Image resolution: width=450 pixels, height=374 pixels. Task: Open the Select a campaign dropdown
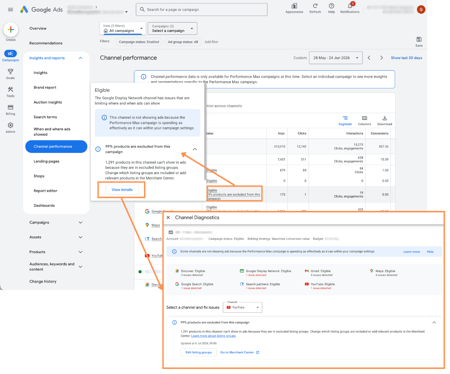click(x=172, y=28)
